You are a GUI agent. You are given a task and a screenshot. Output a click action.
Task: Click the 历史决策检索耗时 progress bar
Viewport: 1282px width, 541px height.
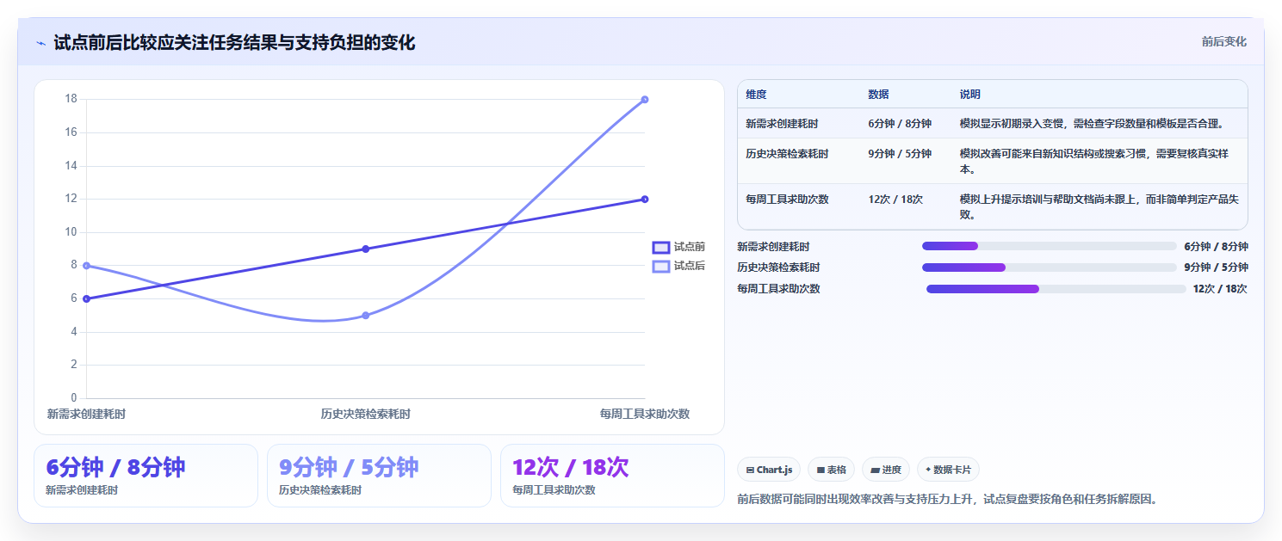point(1049,267)
